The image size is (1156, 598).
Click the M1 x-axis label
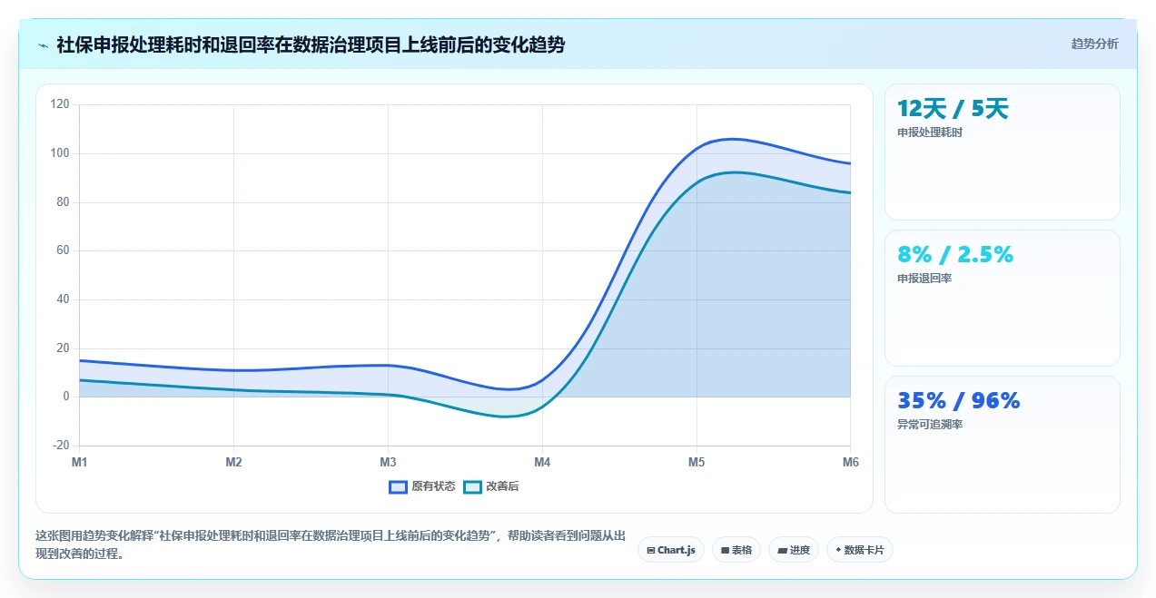[x=80, y=463]
